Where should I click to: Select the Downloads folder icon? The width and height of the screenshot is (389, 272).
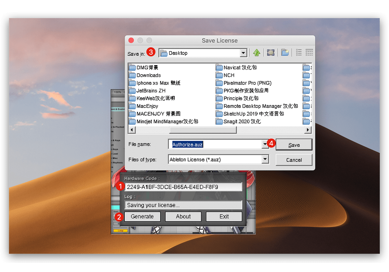132,75
